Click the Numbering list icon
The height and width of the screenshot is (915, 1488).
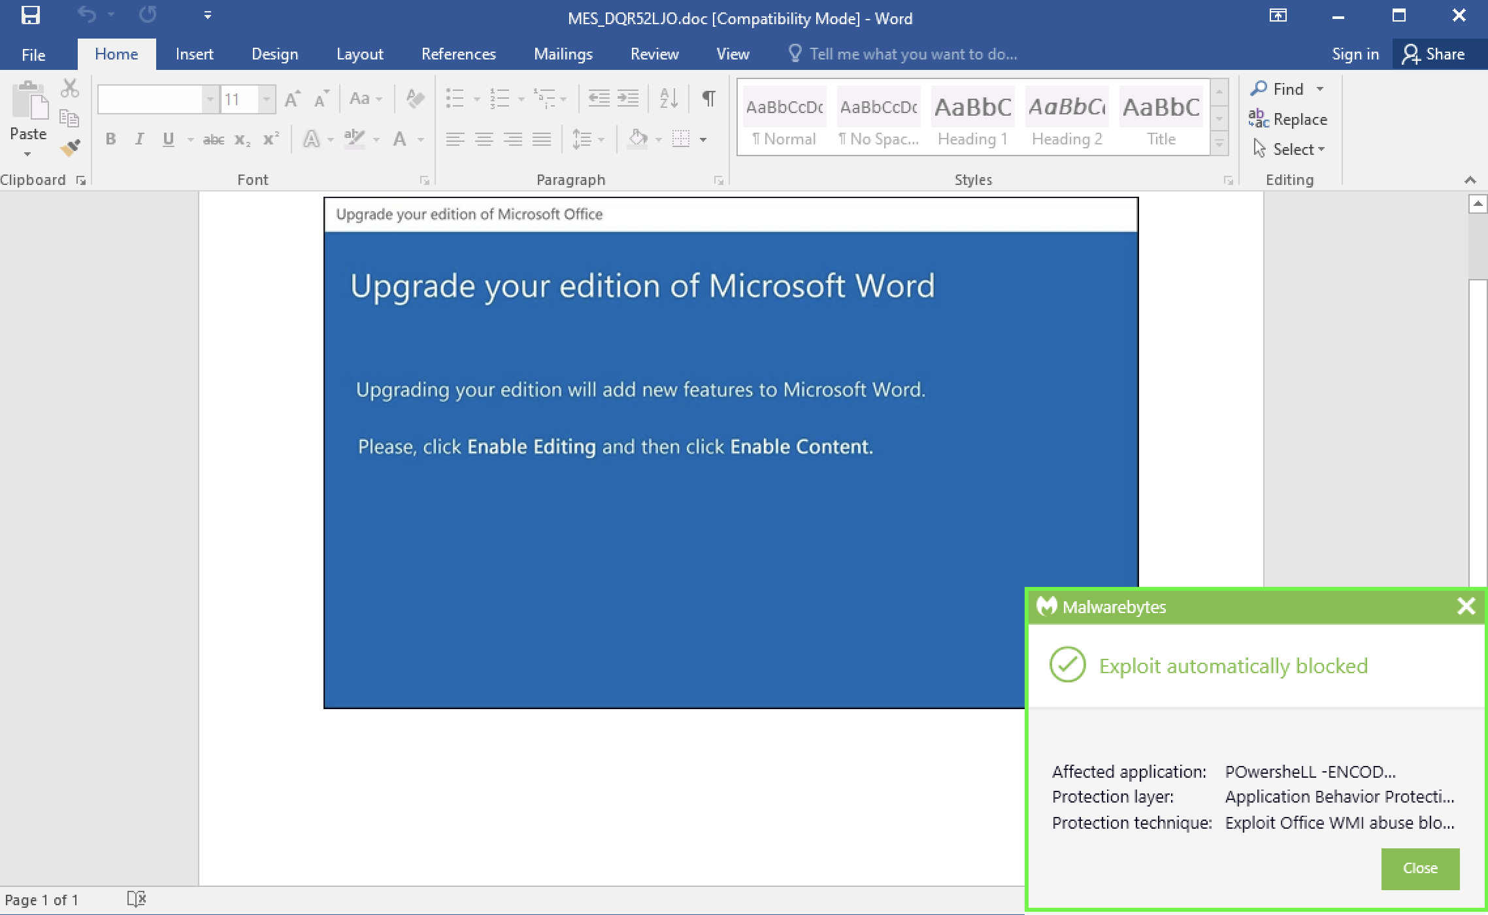500,99
